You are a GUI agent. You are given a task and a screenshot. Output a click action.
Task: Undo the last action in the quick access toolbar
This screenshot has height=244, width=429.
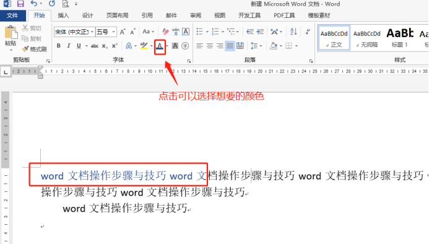(x=34, y=4)
